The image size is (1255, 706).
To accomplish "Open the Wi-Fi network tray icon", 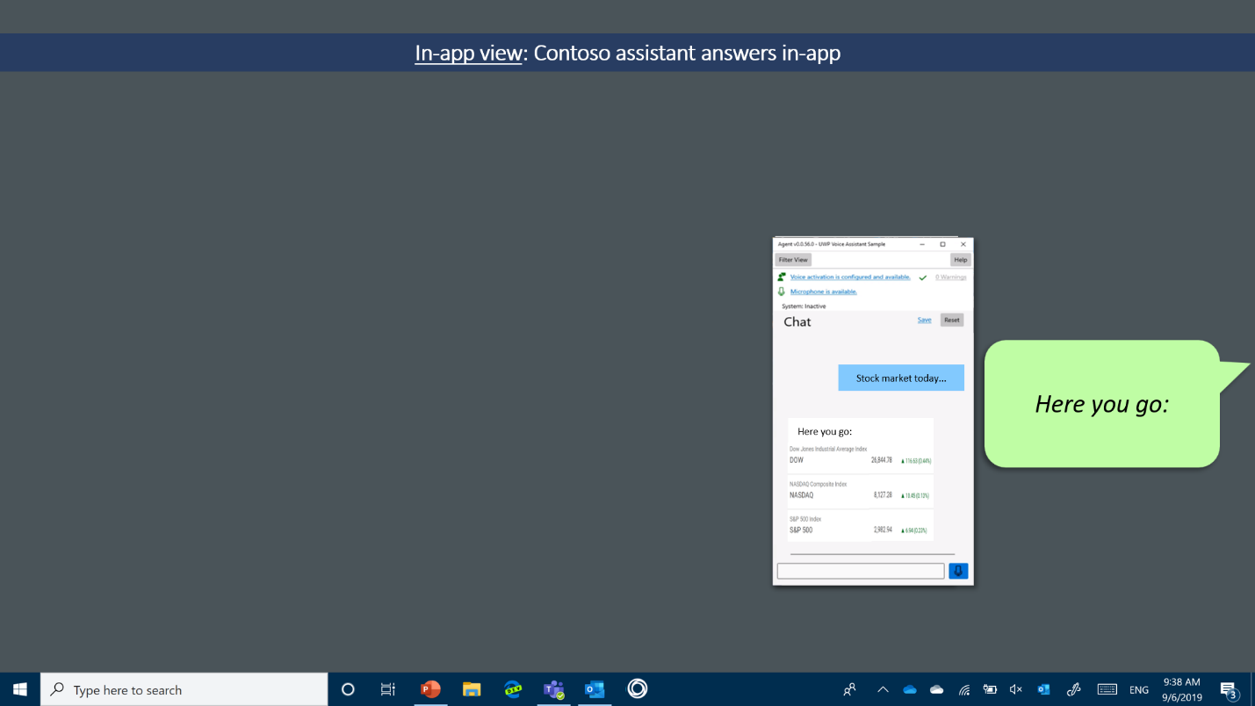I will click(964, 689).
